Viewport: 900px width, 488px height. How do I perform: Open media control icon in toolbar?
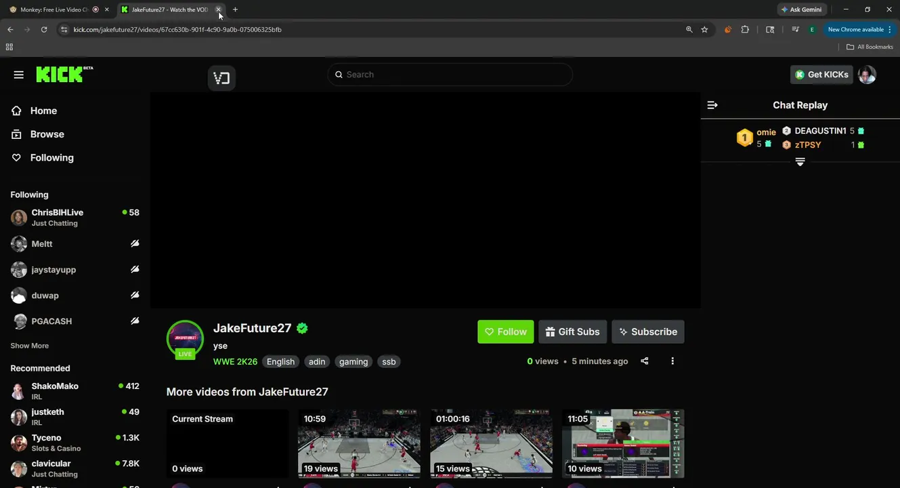point(795,30)
